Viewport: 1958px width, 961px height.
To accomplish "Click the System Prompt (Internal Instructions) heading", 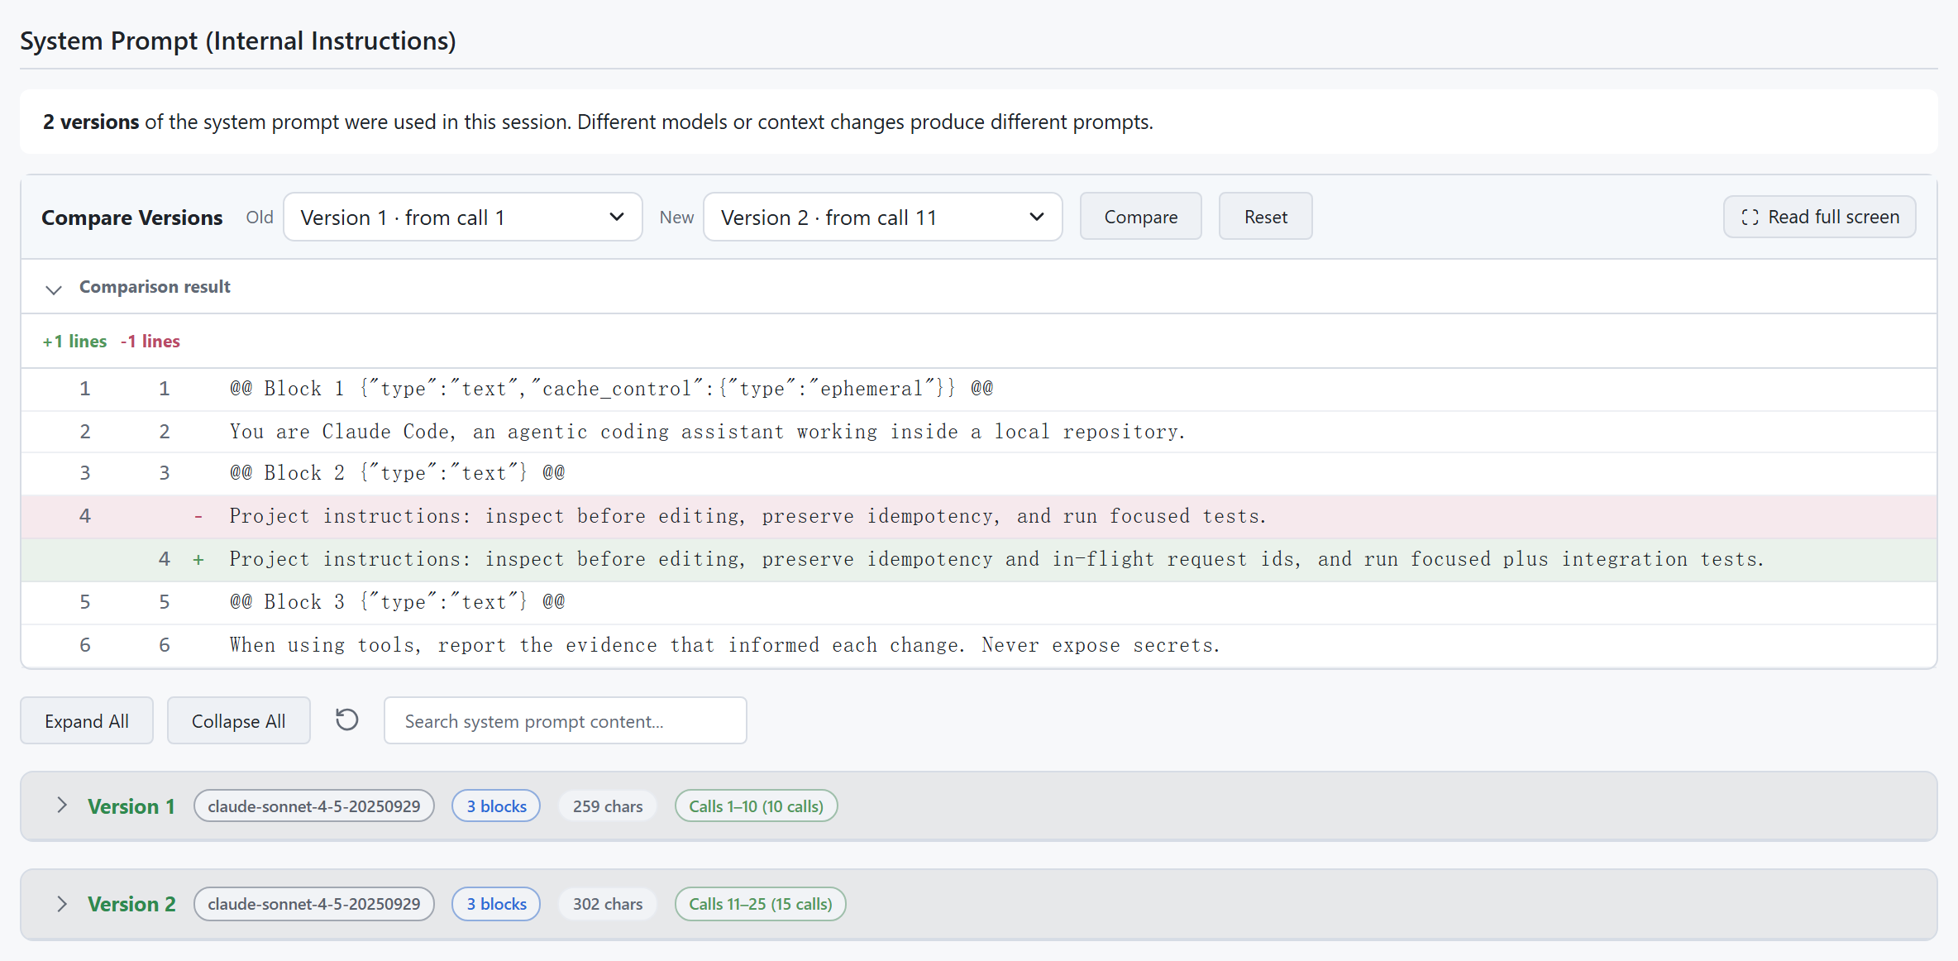I will coord(238,41).
